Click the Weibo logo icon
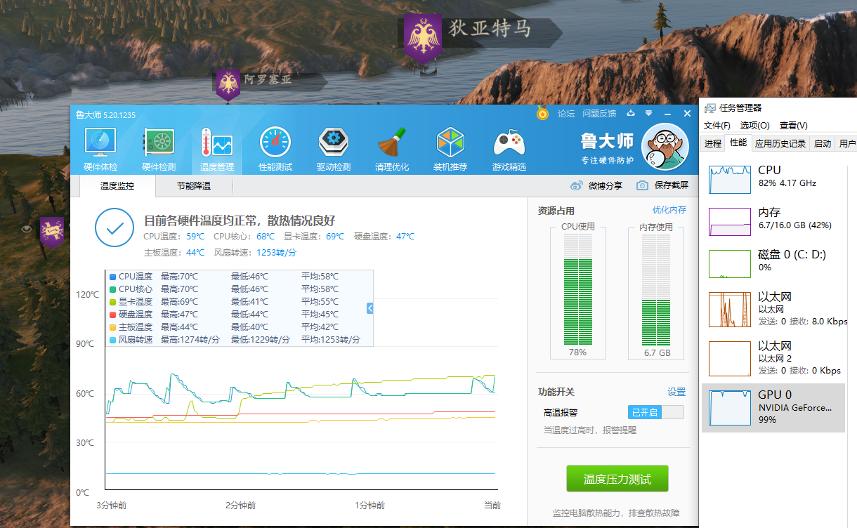Viewport: 857px width, 528px height. [x=577, y=185]
